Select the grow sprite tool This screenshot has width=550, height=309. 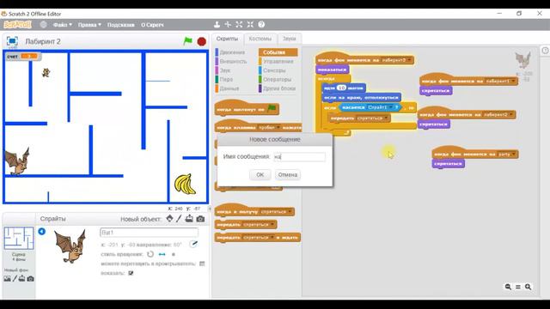(239, 24)
